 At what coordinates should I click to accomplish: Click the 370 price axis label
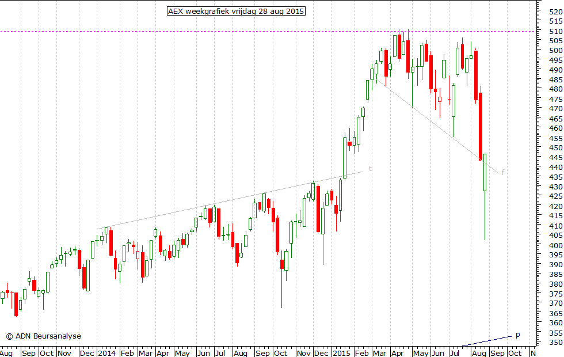point(556,303)
